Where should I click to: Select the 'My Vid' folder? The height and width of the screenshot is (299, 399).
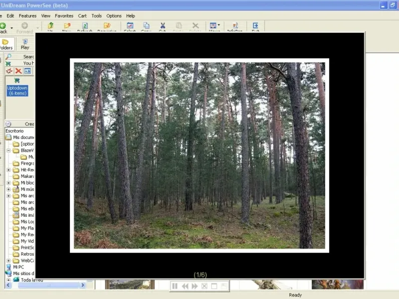27,241
